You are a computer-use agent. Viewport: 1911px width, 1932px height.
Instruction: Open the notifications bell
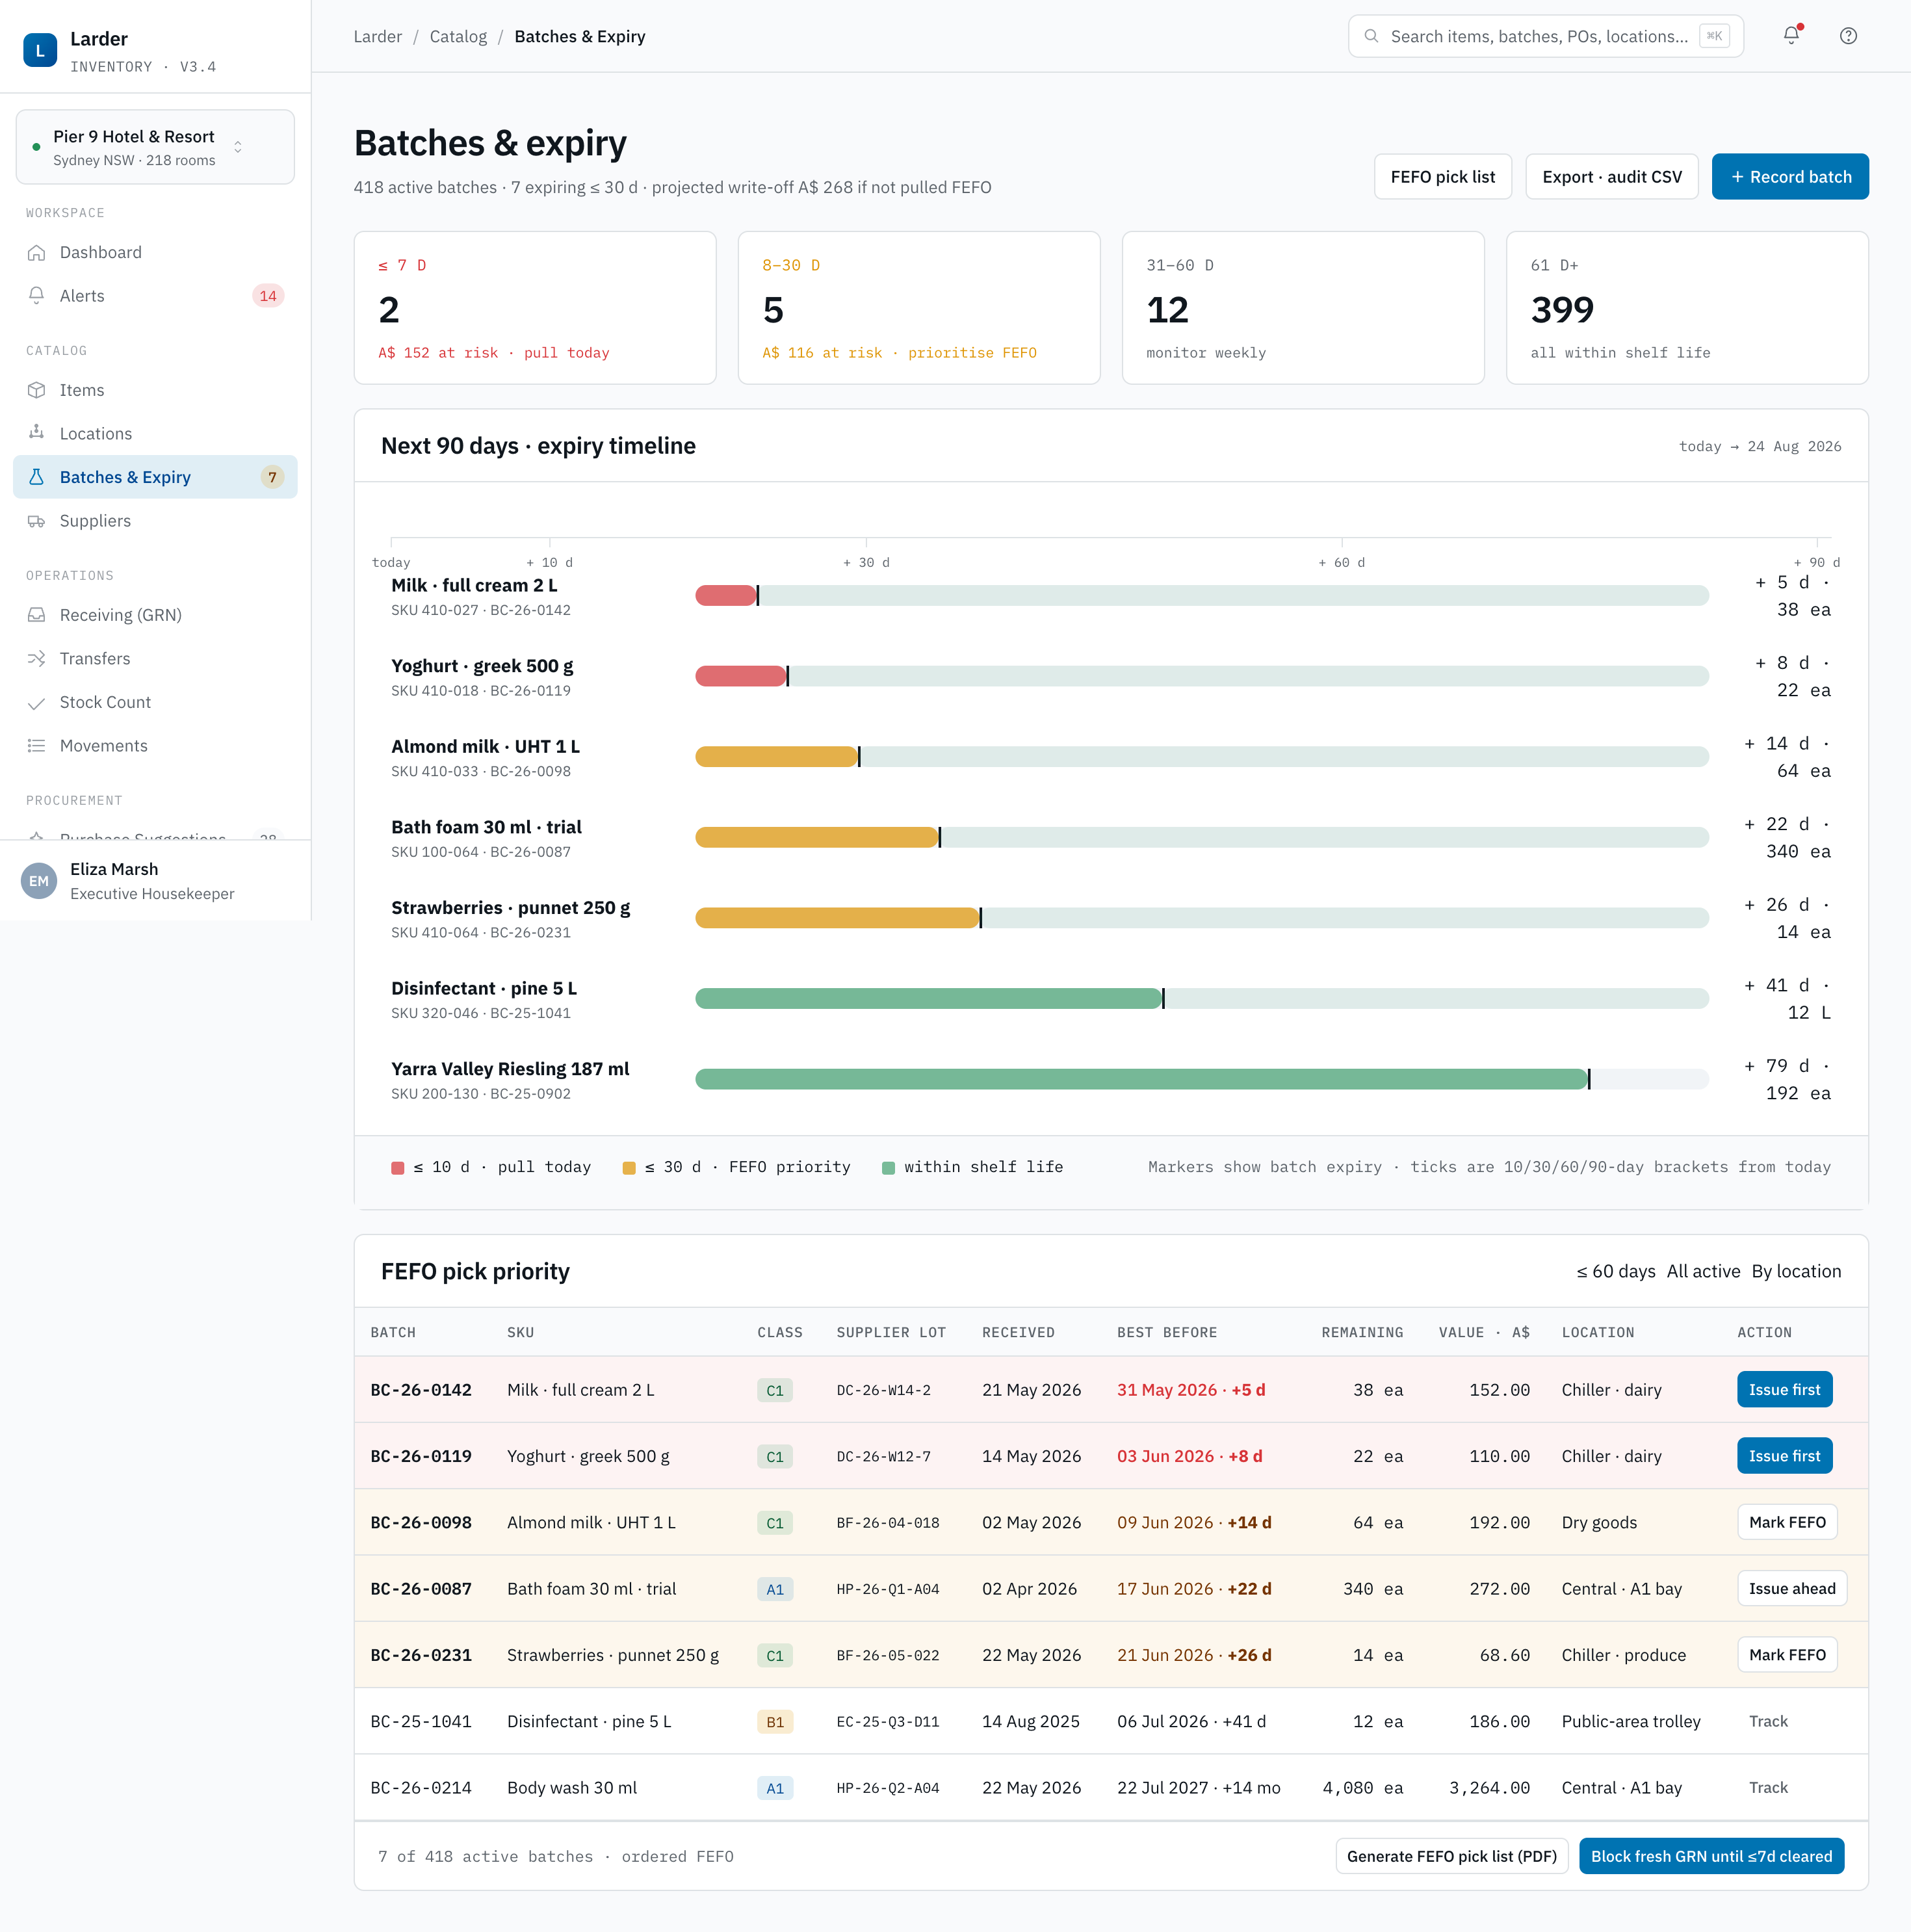[x=1791, y=36]
